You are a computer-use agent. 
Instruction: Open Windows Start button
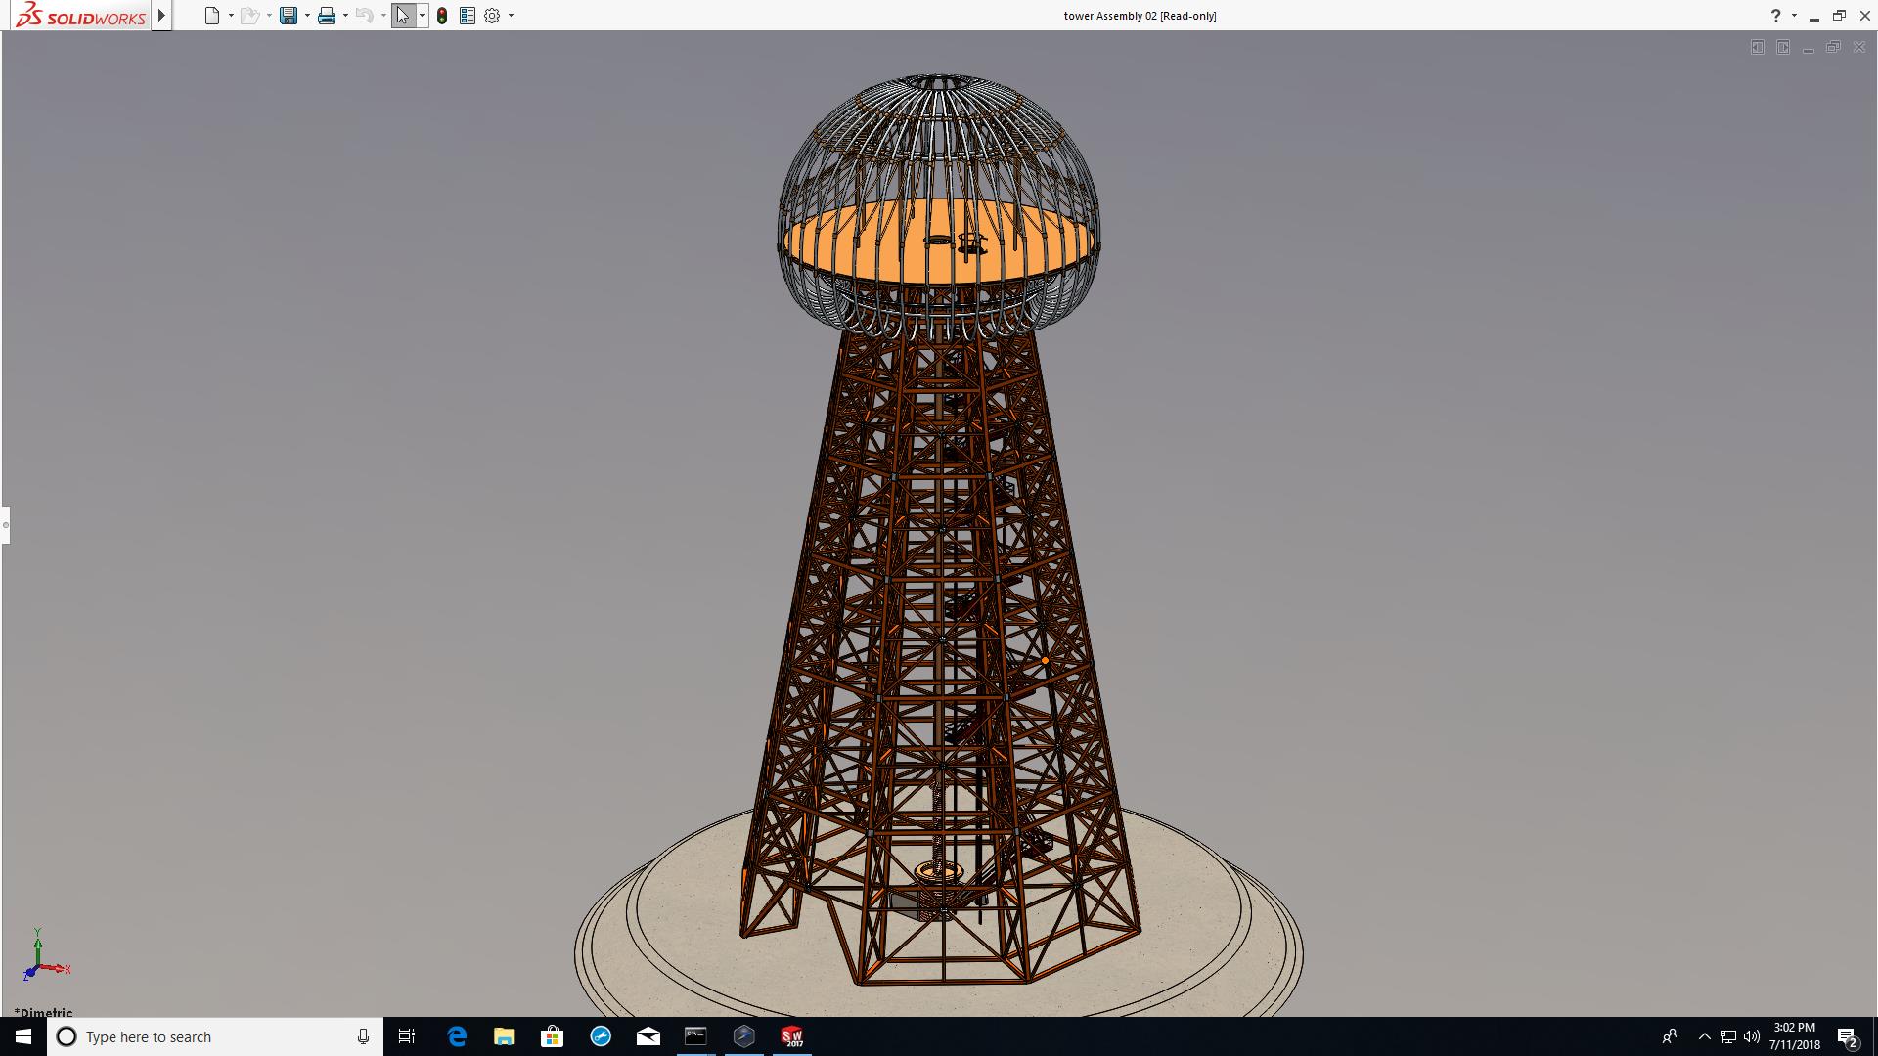(x=23, y=1036)
